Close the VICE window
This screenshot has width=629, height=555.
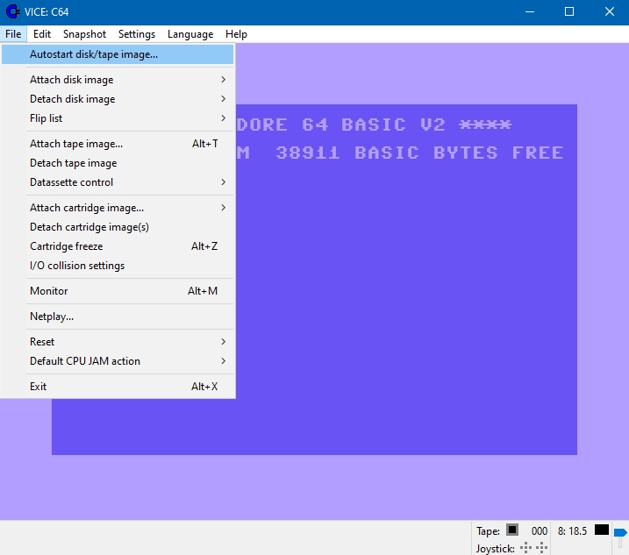tap(610, 11)
